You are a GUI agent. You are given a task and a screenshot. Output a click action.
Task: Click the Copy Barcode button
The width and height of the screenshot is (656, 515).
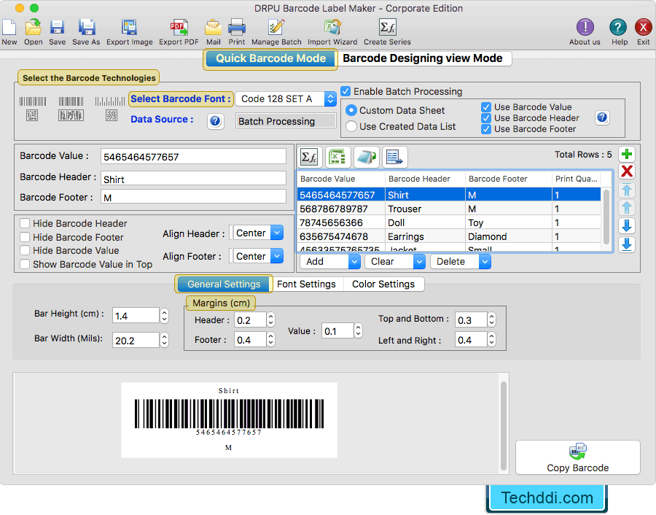(578, 457)
